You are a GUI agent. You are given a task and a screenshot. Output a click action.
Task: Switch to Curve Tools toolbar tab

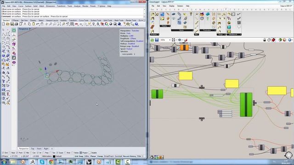pyautogui.click(x=84, y=20)
